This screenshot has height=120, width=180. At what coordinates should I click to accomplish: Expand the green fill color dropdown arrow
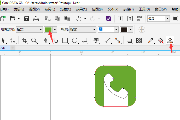55,30
